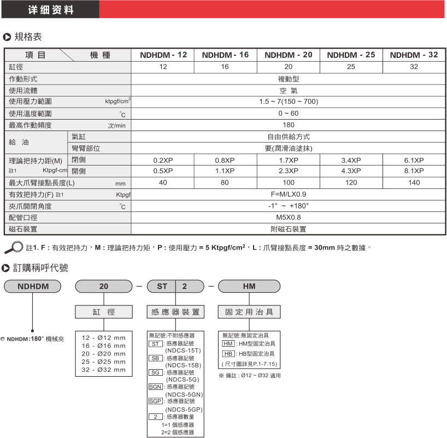
Task: Click the boxed HM fixture code
Action: coord(228,344)
